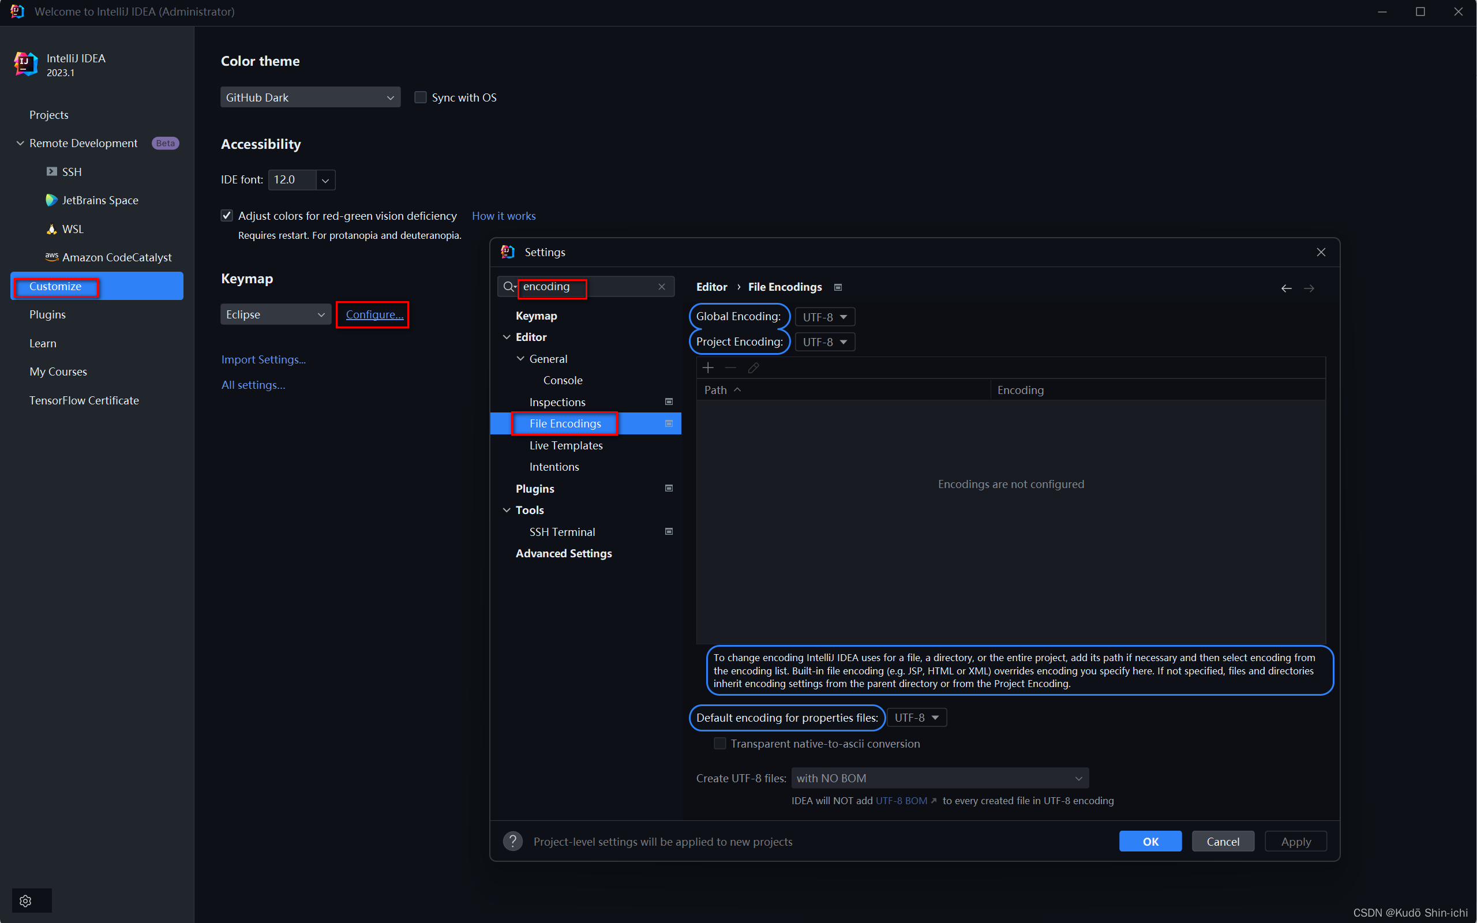This screenshot has width=1477, height=923.
Task: Click OK button in Settings
Action: (x=1150, y=841)
